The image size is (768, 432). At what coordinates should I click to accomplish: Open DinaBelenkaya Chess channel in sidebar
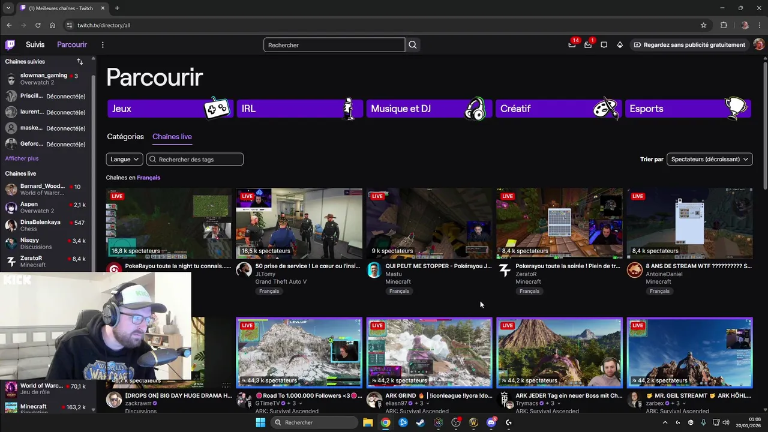point(46,226)
